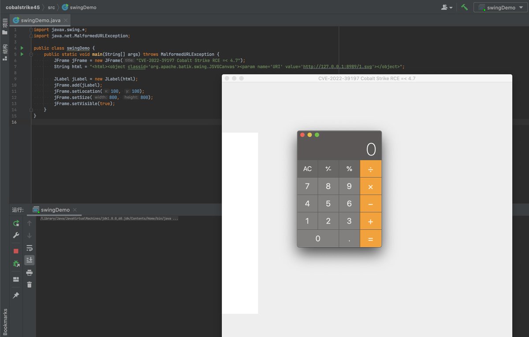The width and height of the screenshot is (529, 337).
Task: Open the Bookmarks tool window
Action: (x=5, y=321)
